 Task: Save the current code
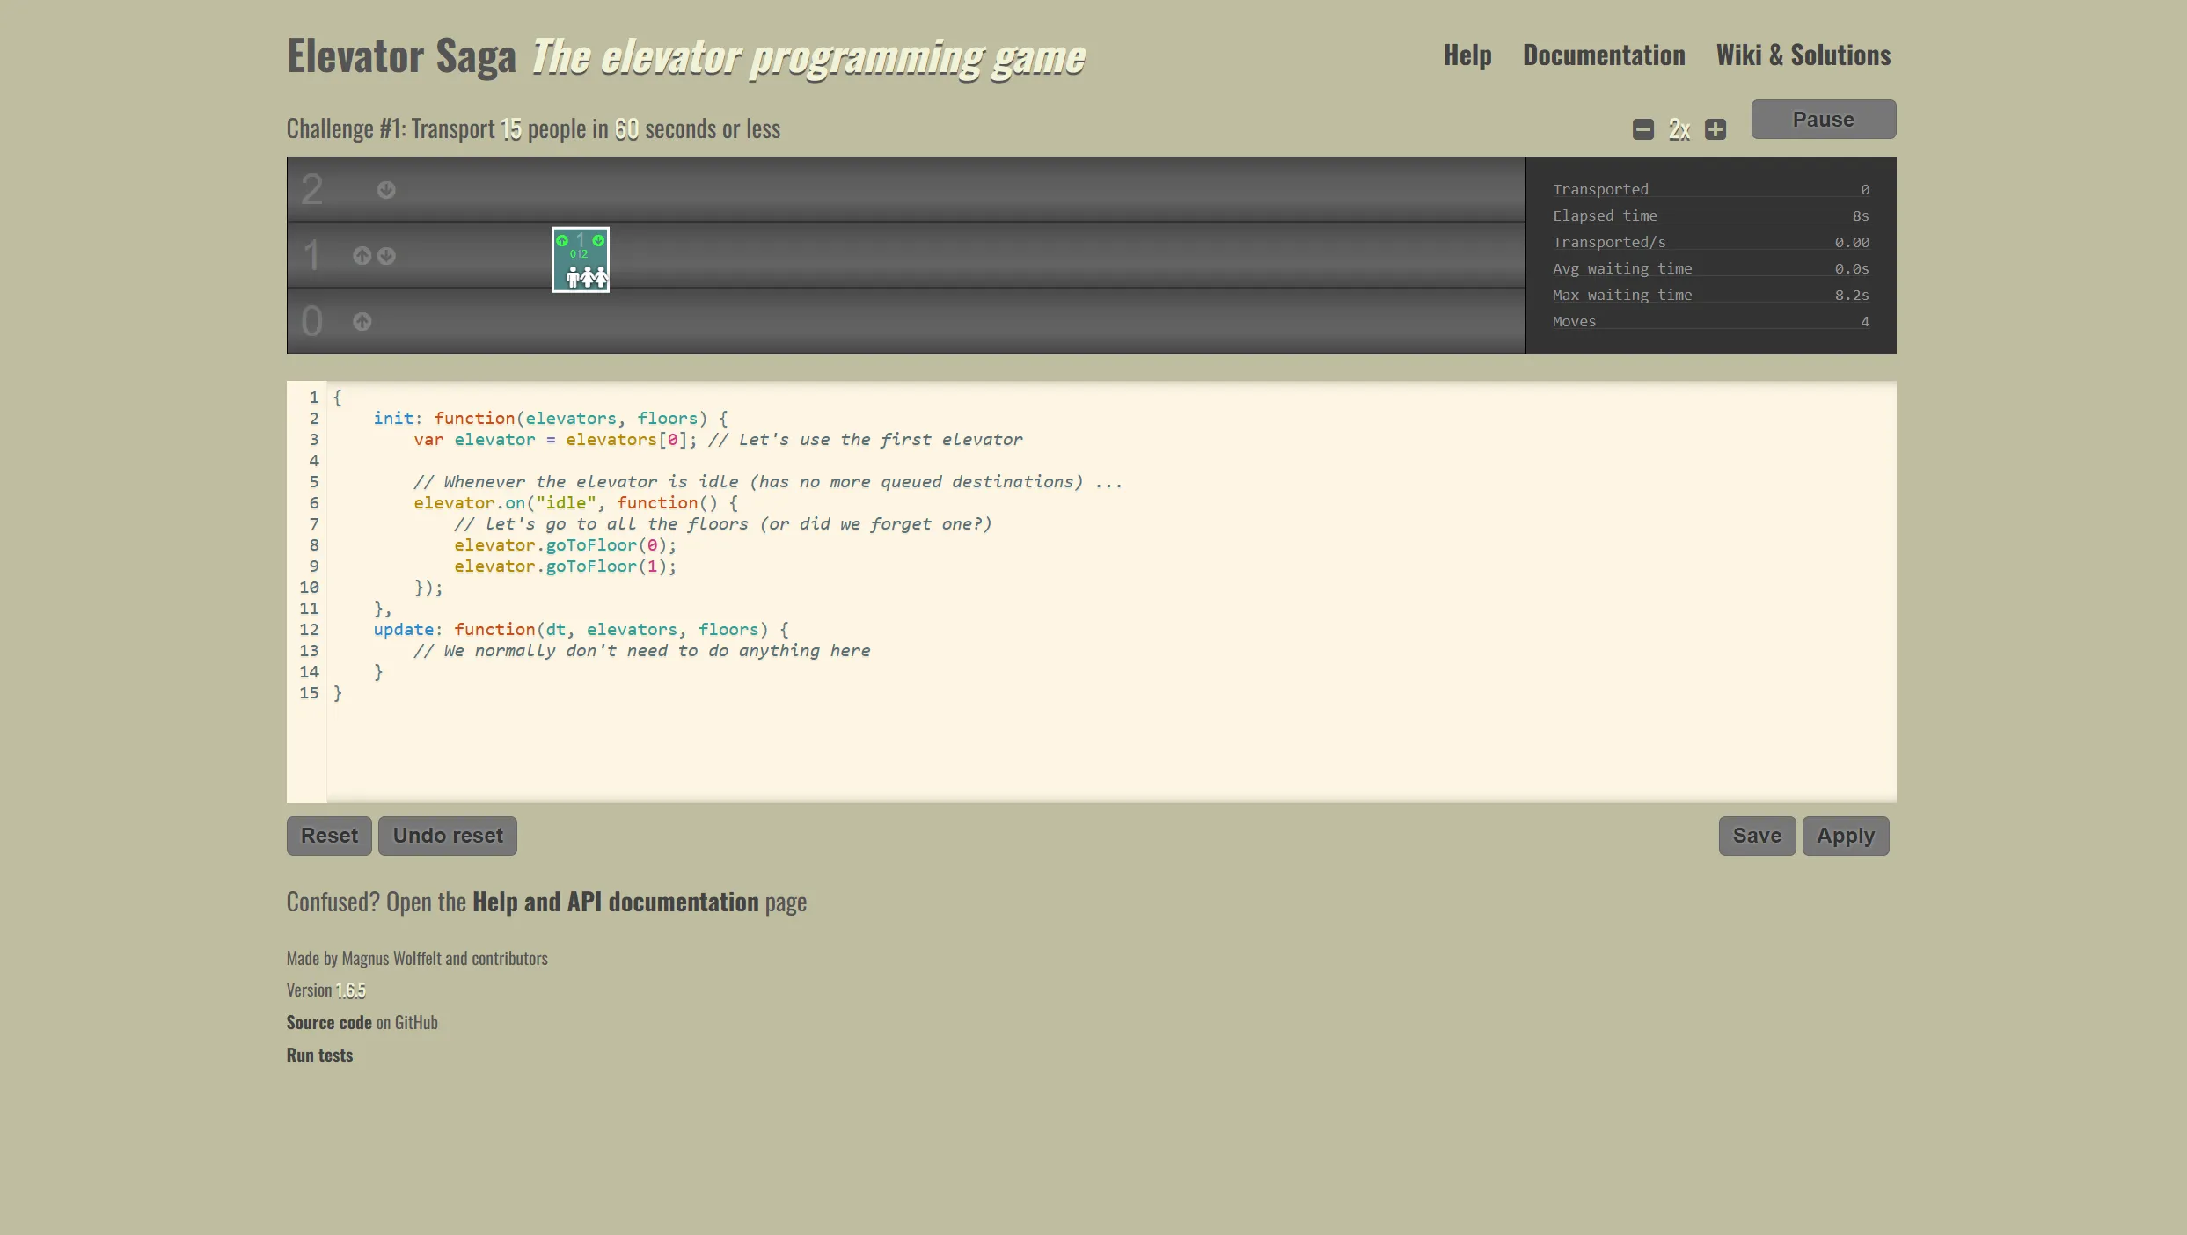(1756, 836)
